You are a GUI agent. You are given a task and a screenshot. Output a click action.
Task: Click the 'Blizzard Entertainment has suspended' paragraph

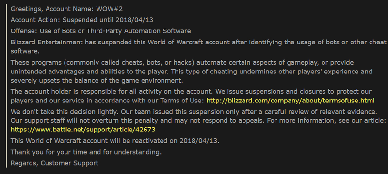pyautogui.click(x=198, y=47)
